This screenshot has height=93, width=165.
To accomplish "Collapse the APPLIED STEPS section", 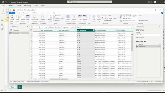I will (135, 41).
